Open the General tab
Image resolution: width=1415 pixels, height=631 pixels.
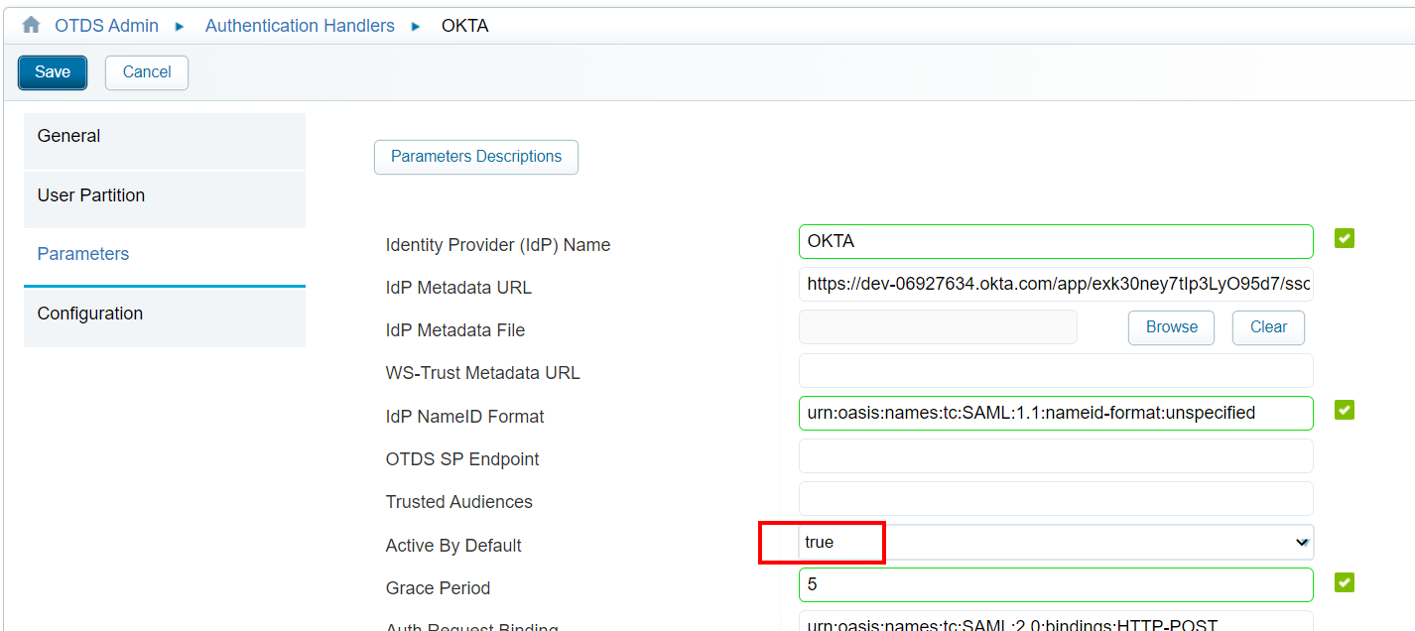(164, 137)
